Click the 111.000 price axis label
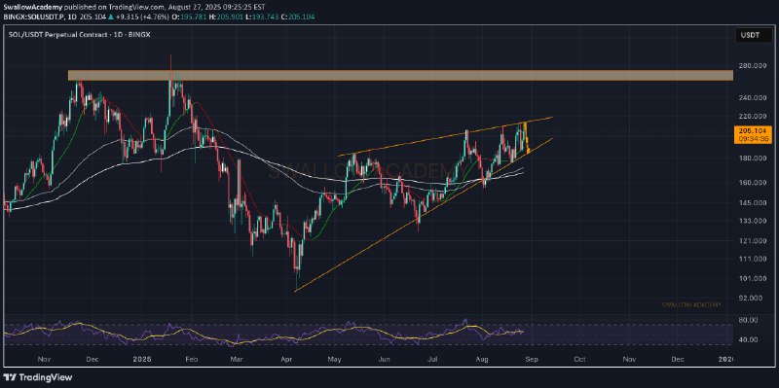 coord(753,259)
